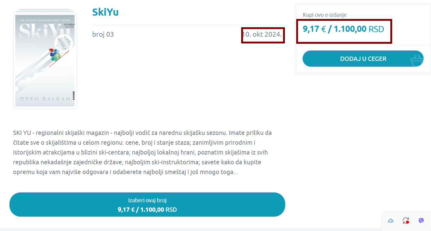Click the blue cloud icon in tray
This screenshot has width=431, height=231.
tap(391, 221)
